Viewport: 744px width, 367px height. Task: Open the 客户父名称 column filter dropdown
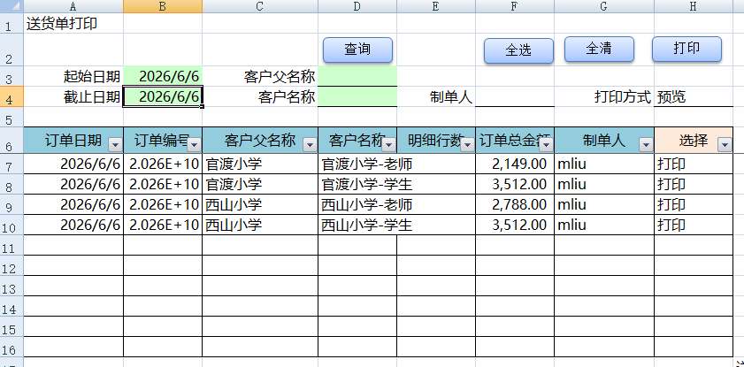[x=311, y=145]
